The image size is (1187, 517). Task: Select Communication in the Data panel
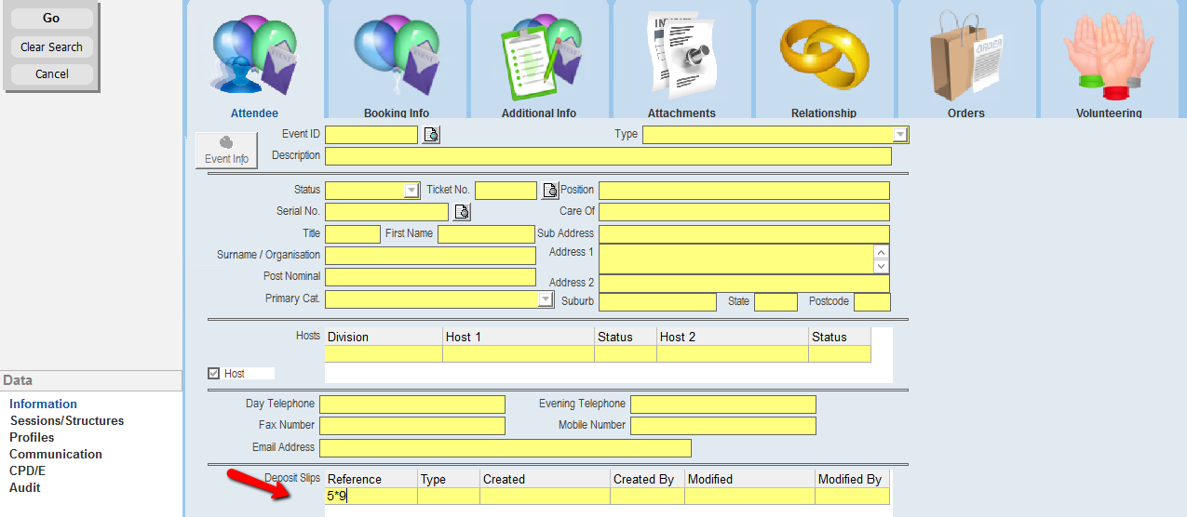56,455
